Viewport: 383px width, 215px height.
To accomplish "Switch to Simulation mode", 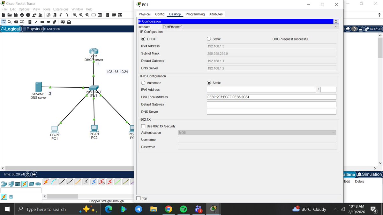I will point(370,174).
